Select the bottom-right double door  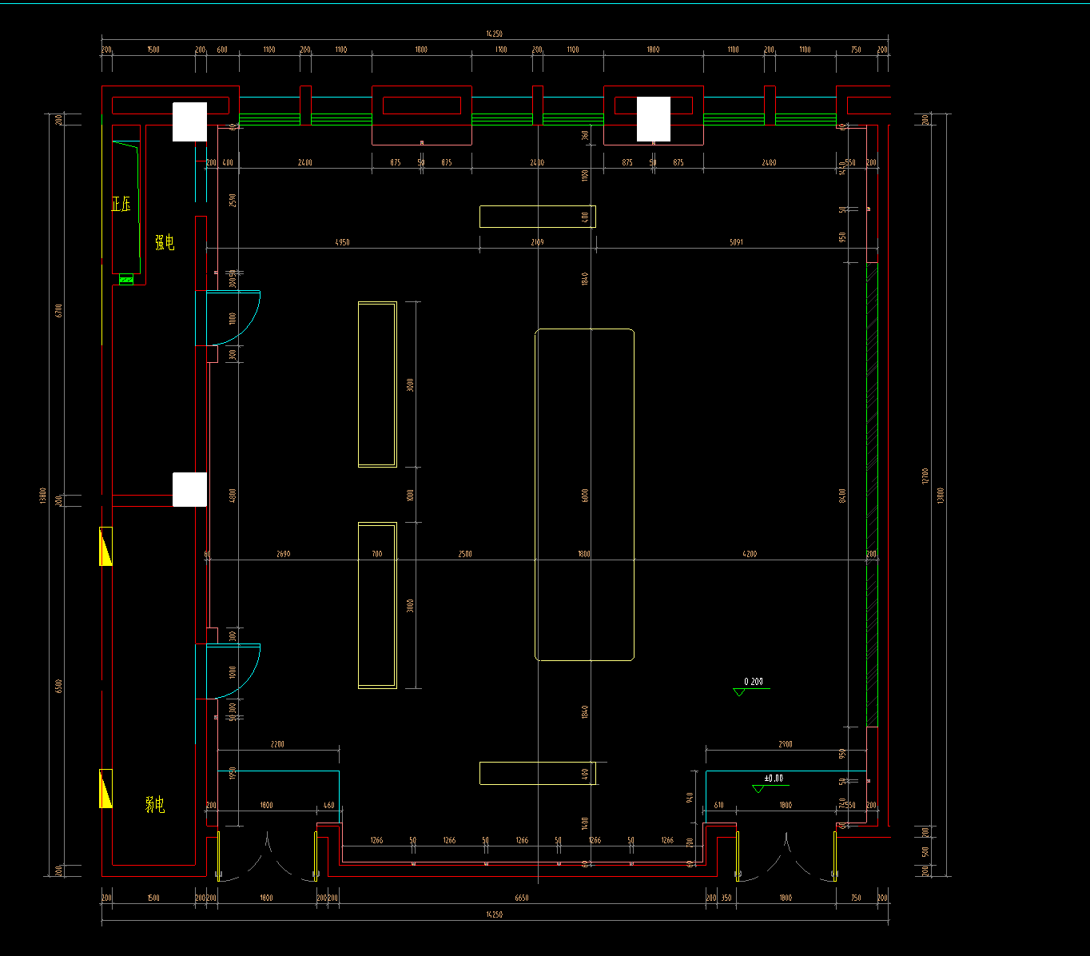(x=786, y=856)
